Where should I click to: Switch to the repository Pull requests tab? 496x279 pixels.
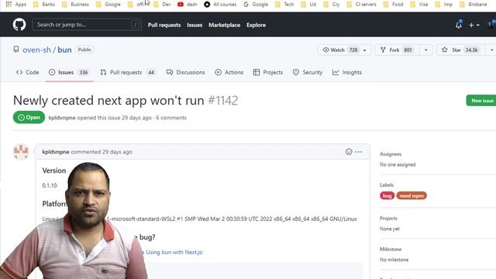point(128,72)
